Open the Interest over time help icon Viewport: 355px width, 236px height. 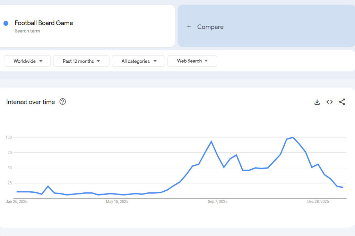pyautogui.click(x=63, y=101)
